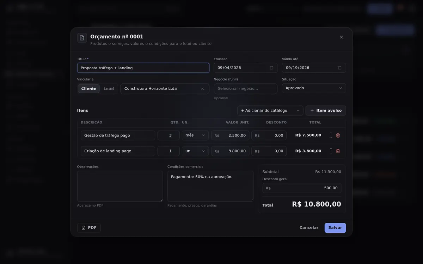Delete the Criação de landing page item
Image resolution: width=423 pixels, height=264 pixels.
pos(338,151)
